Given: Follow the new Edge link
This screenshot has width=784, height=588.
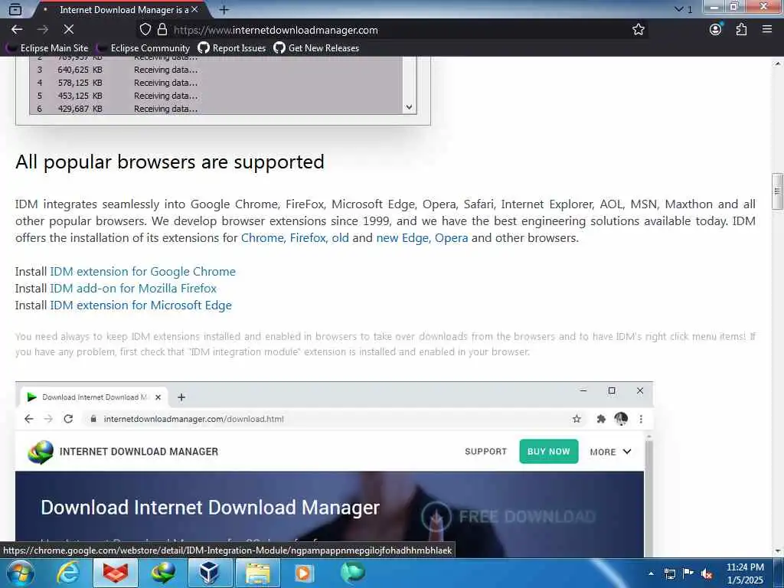Looking at the screenshot, I should pyautogui.click(x=403, y=238).
